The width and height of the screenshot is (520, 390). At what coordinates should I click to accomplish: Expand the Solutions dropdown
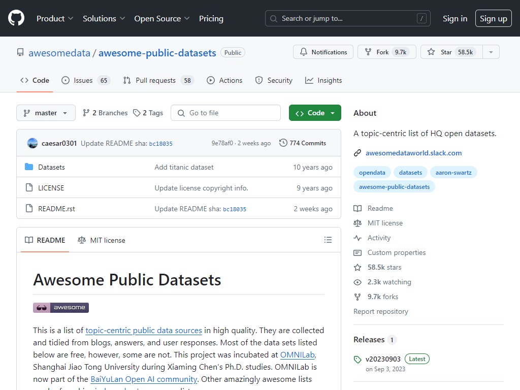[x=104, y=19]
